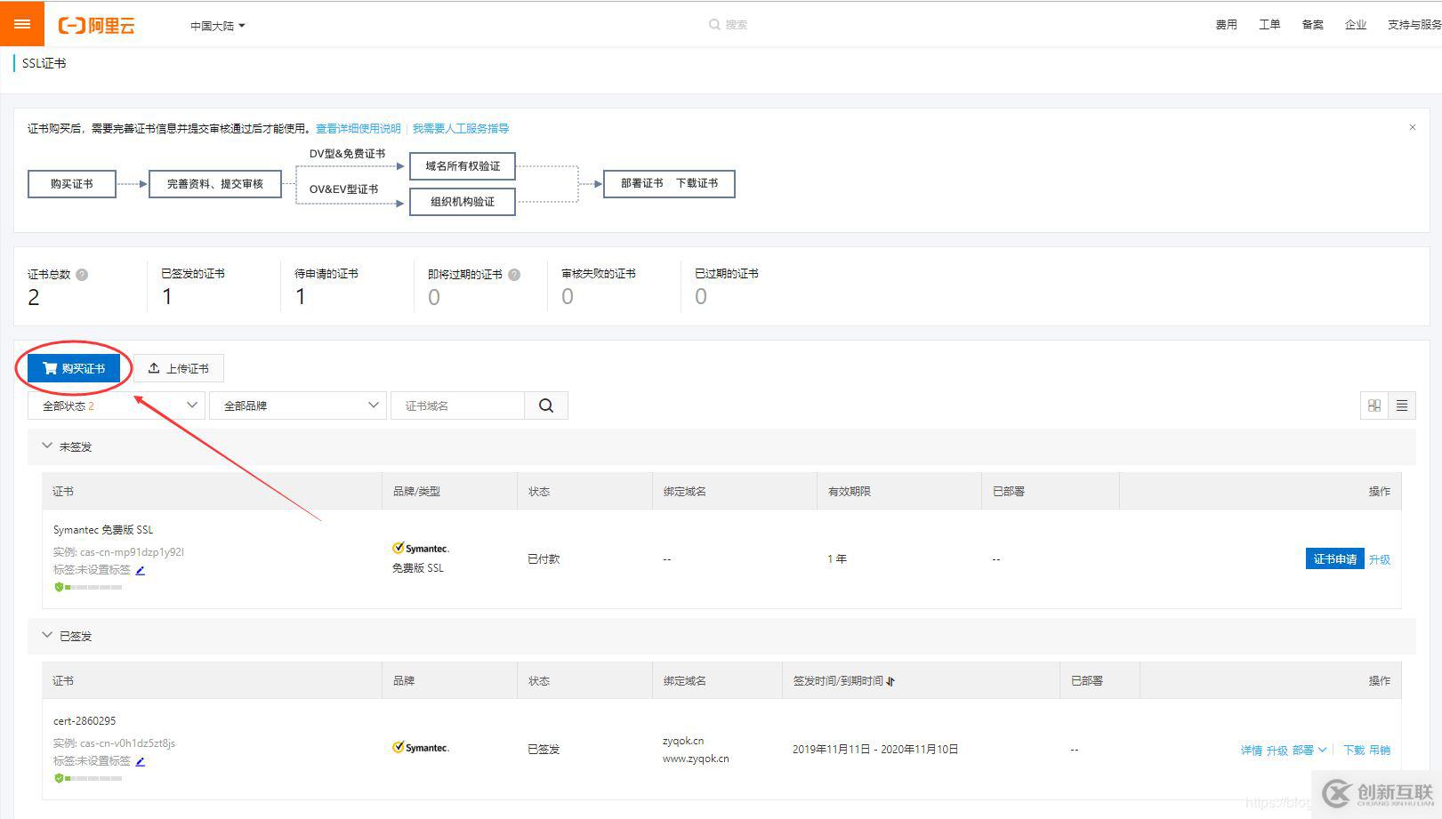Show help for expiring soon certificates
Screen dimensions: 1442x819
tap(514, 275)
